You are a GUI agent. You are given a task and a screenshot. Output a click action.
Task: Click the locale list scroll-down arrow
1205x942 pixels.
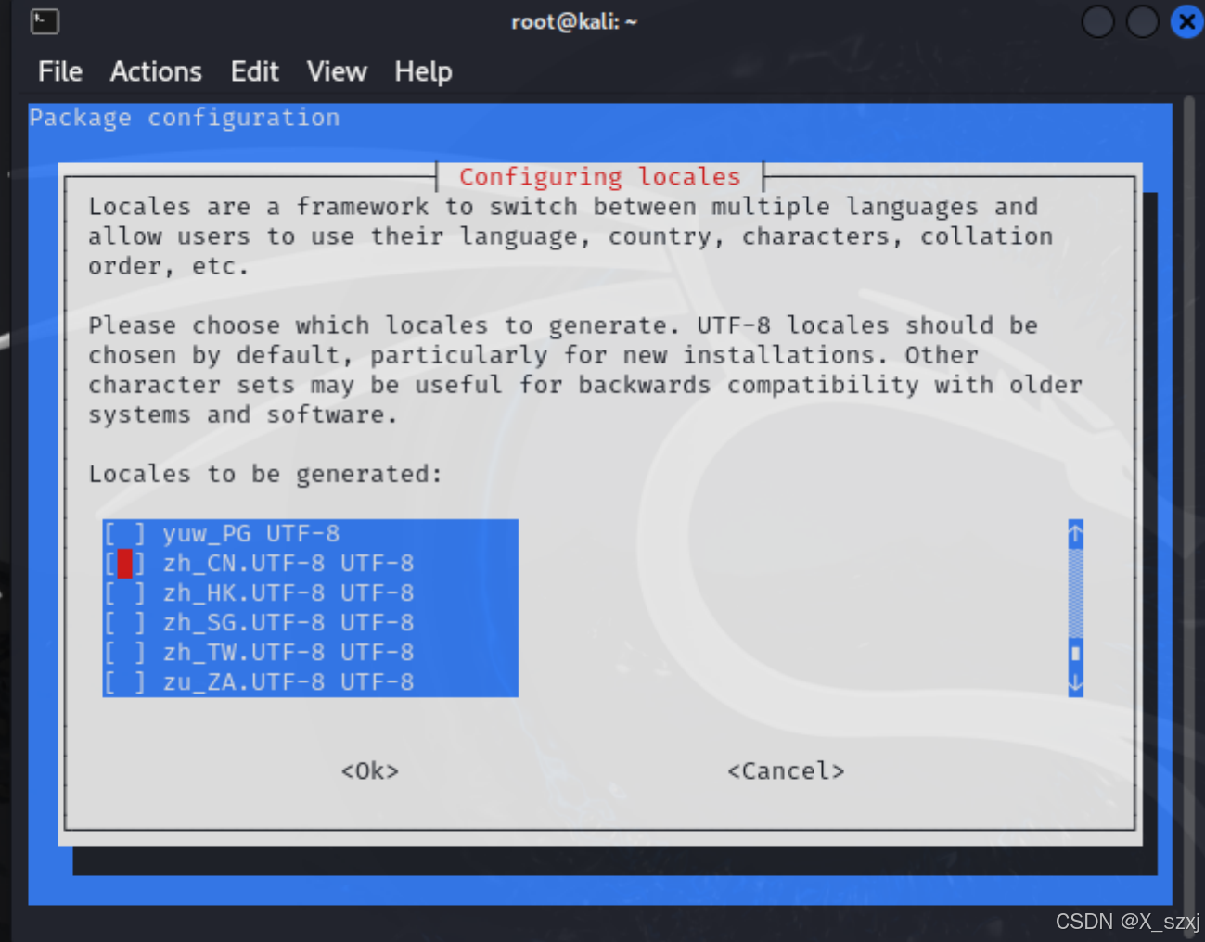(1075, 683)
